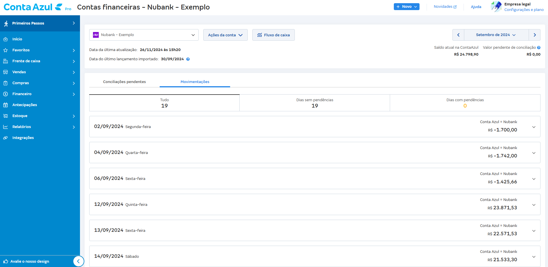
Task: Click the Início home icon in sidebar
Action: (x=5, y=39)
